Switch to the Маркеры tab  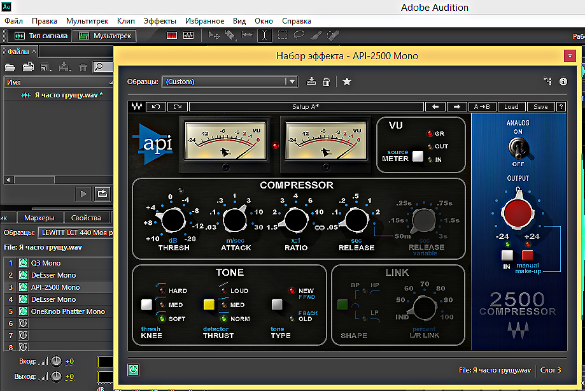pos(39,218)
